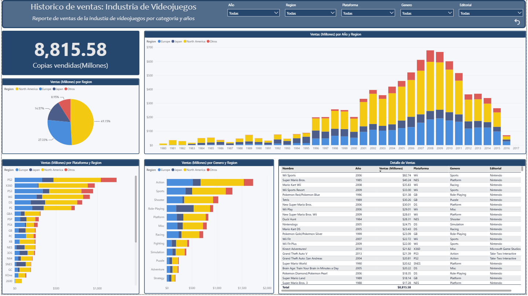Click the 8,815.58 copies sold card
The width and height of the screenshot is (528, 296).
[x=71, y=53]
